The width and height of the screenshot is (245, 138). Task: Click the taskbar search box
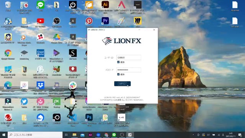pyautogui.click(x=35, y=135)
